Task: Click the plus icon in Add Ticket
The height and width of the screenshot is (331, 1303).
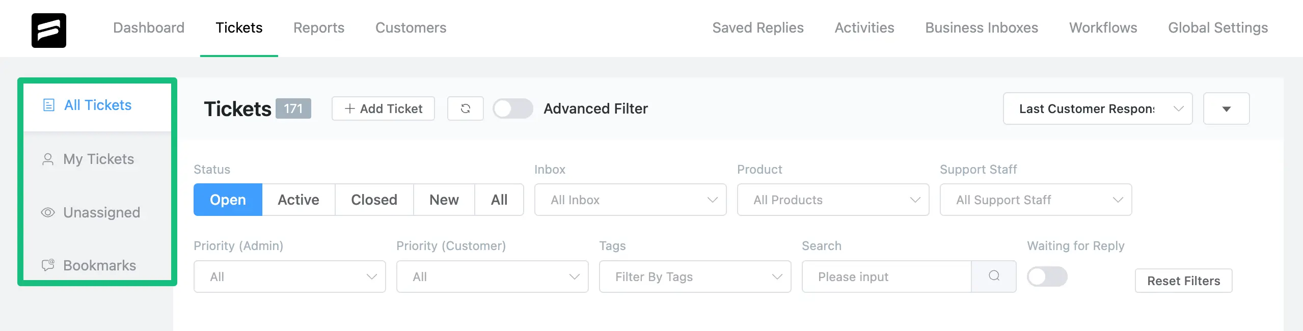Action: pyautogui.click(x=349, y=108)
